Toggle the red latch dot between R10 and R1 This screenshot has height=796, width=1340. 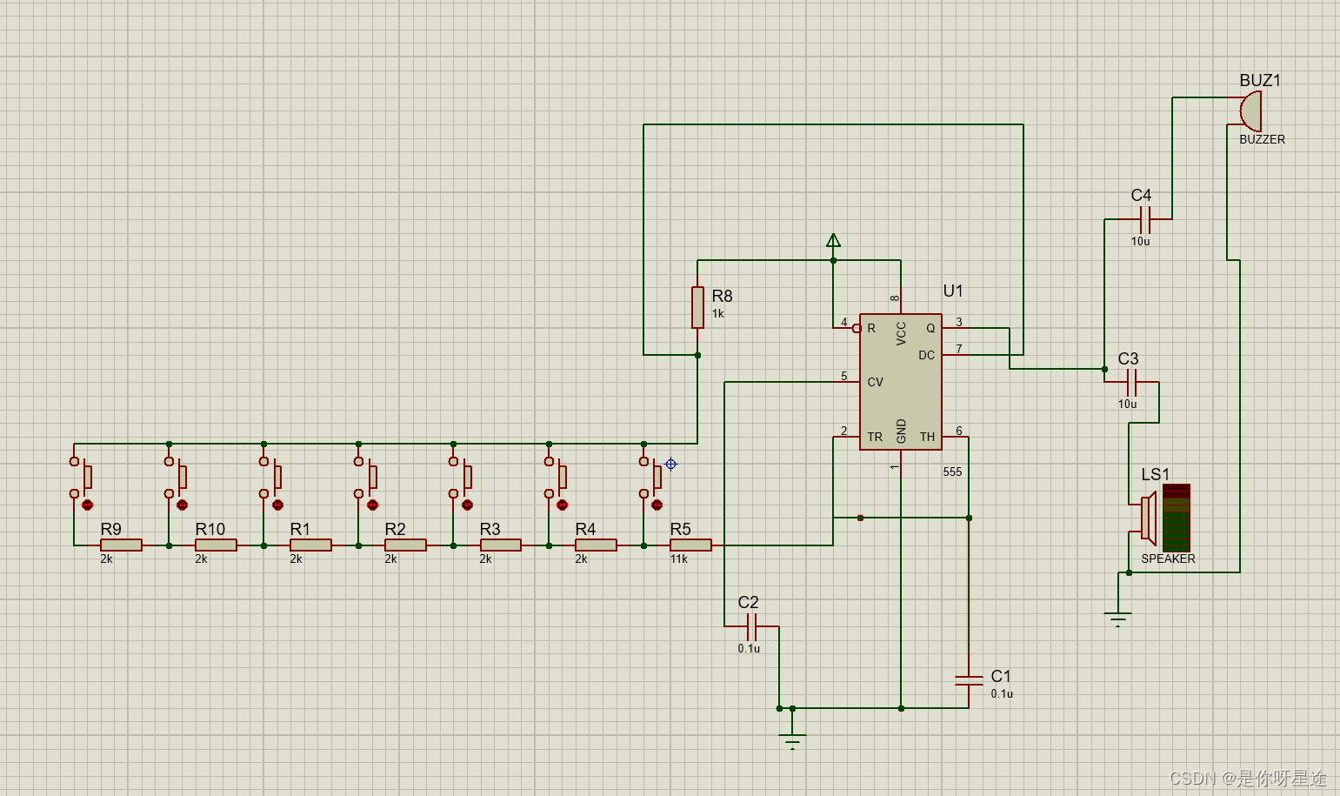coord(277,505)
